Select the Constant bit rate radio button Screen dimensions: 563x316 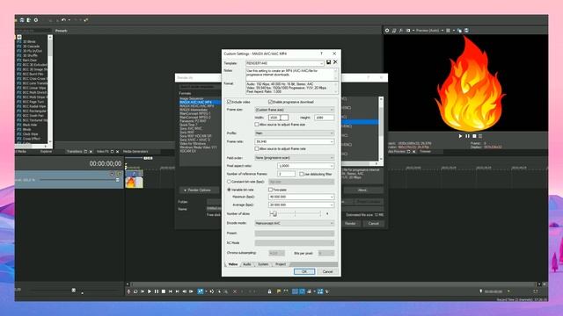point(229,182)
